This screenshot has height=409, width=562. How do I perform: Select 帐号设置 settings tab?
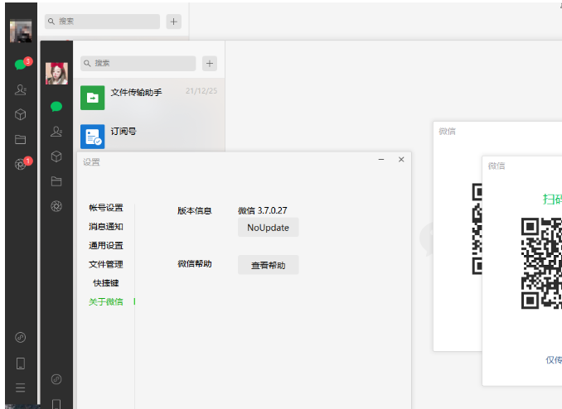pyautogui.click(x=106, y=208)
